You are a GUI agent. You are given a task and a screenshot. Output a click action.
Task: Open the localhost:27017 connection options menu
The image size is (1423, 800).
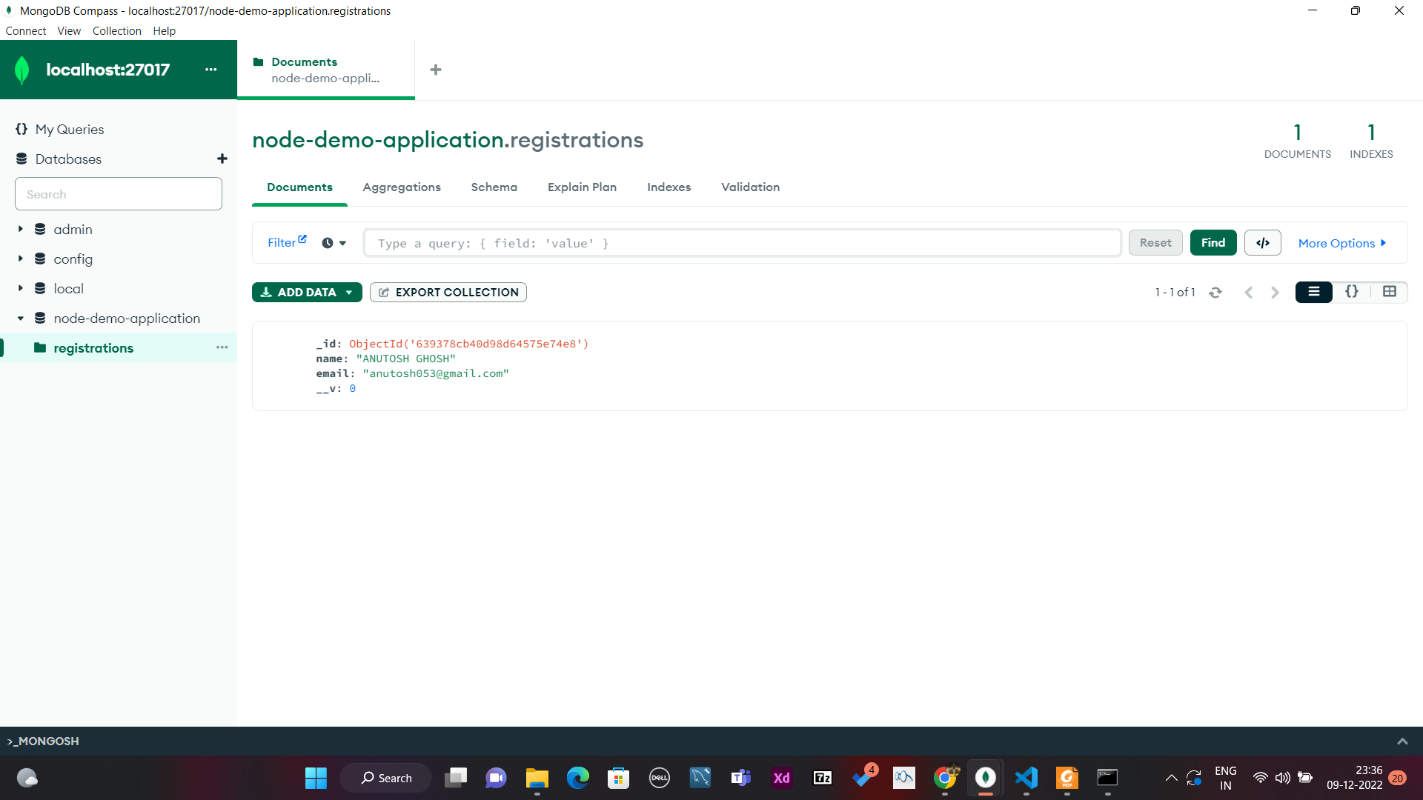[x=211, y=69]
